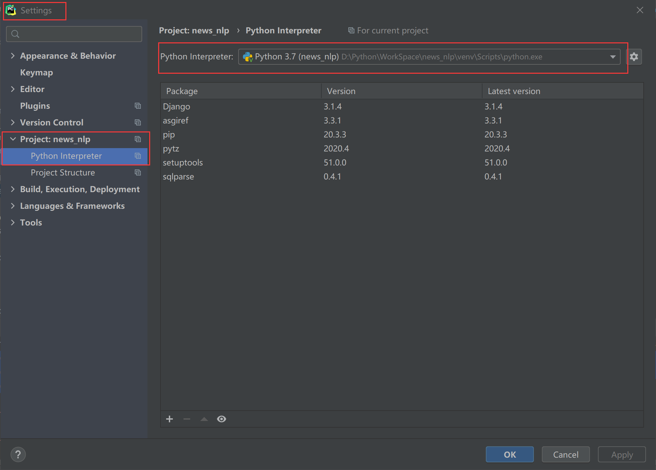Click the interpreter gear settings icon

click(634, 57)
